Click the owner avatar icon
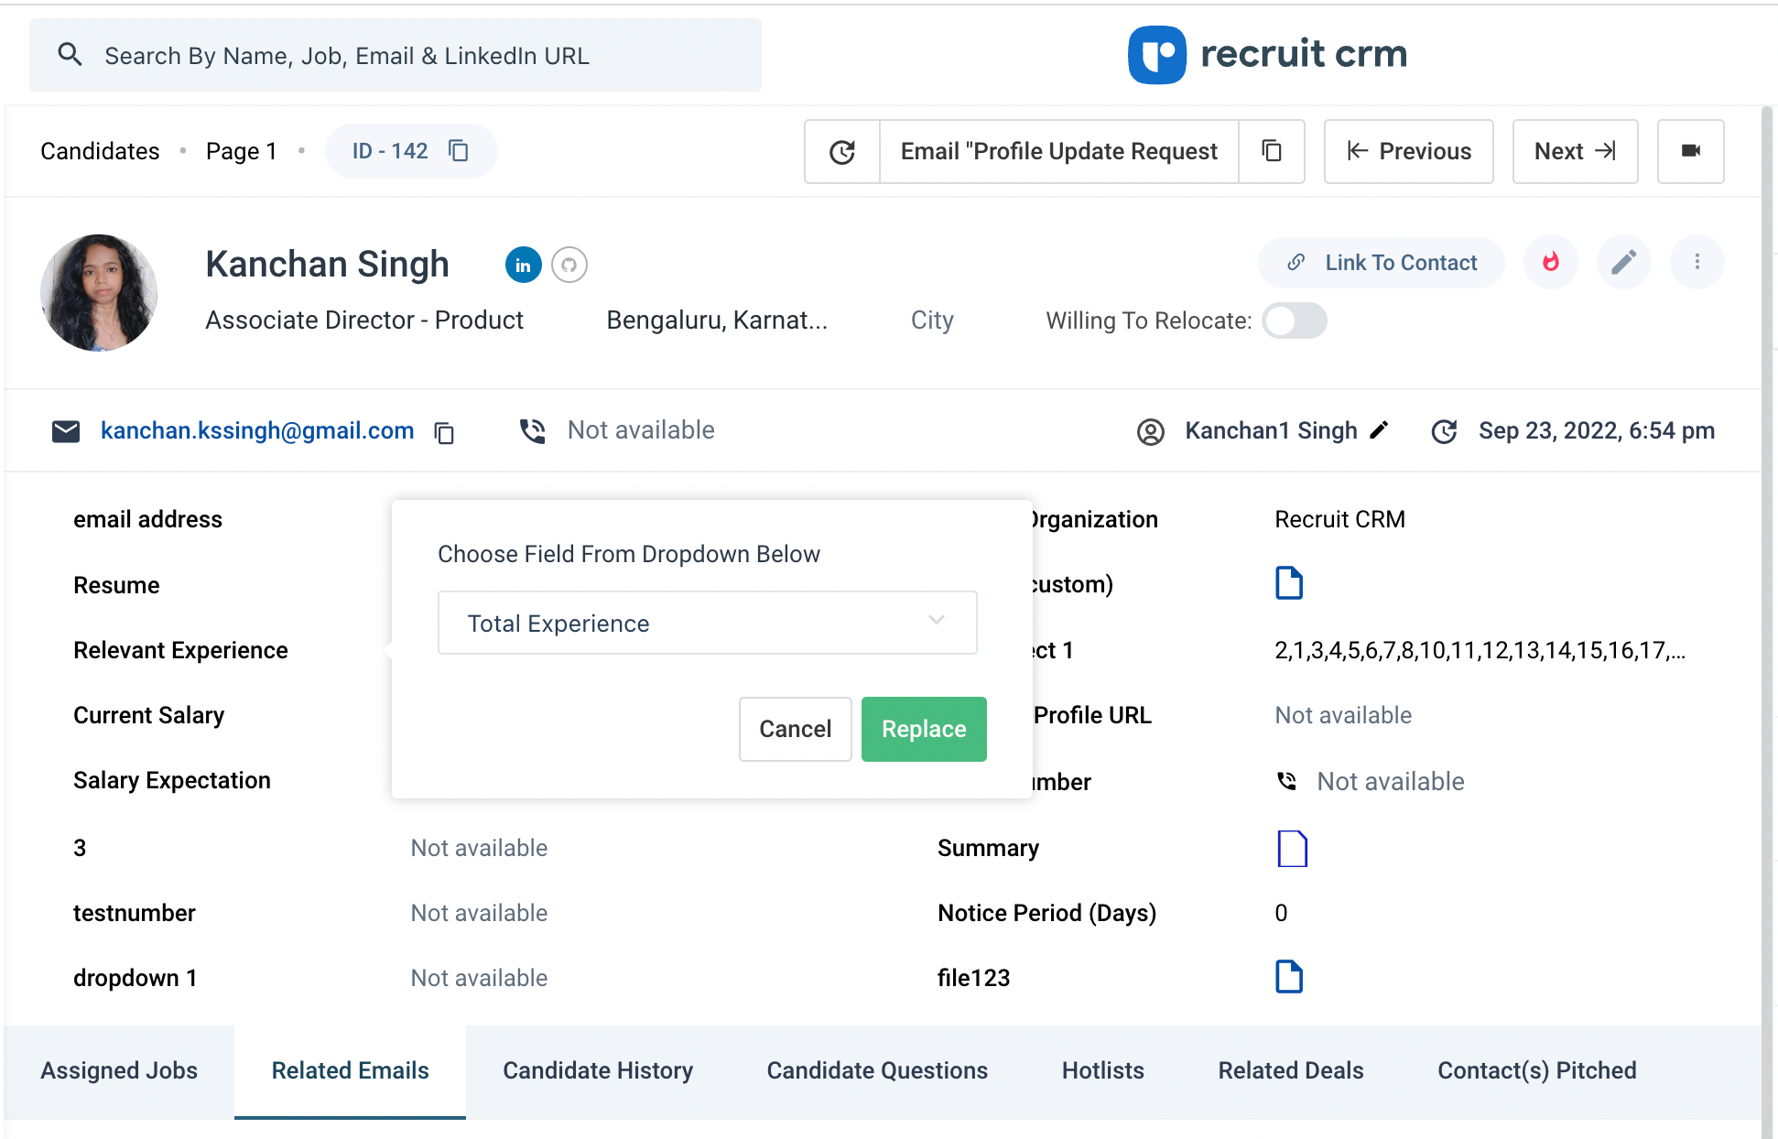Viewport: 1778px width, 1139px height. pyautogui.click(x=1151, y=431)
